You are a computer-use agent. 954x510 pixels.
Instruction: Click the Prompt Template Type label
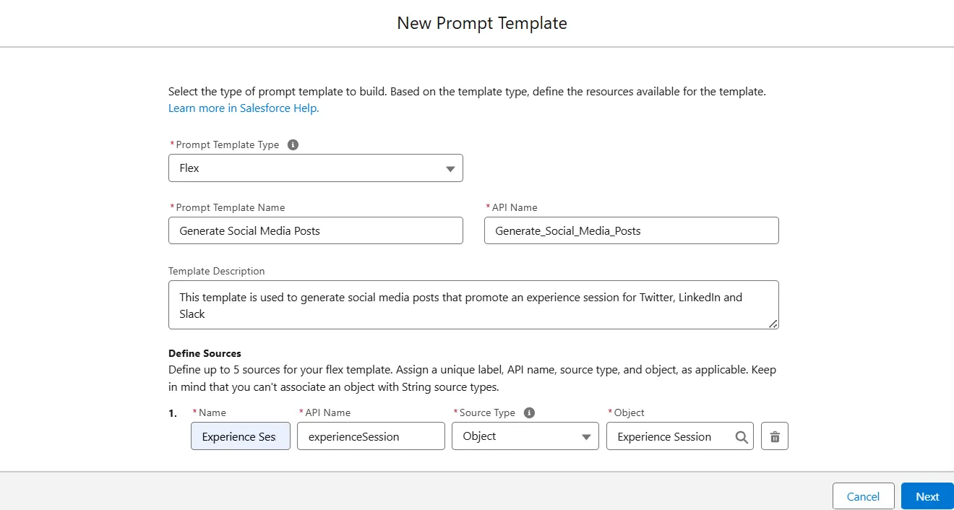[x=227, y=144]
